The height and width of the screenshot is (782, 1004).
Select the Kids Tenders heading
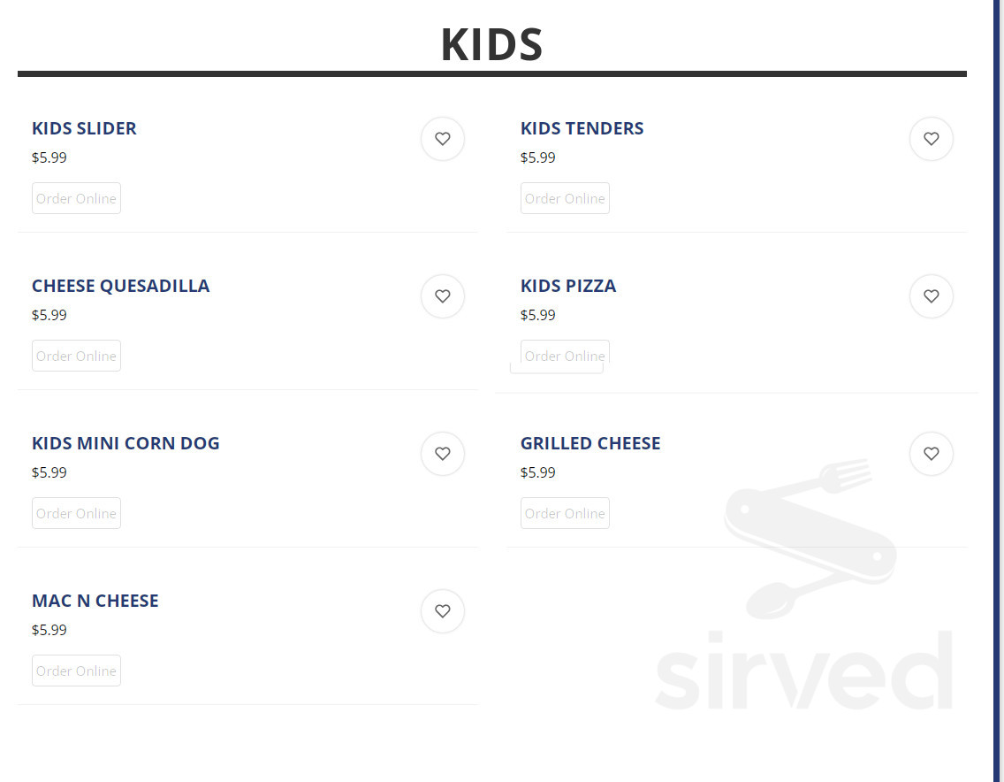(582, 128)
